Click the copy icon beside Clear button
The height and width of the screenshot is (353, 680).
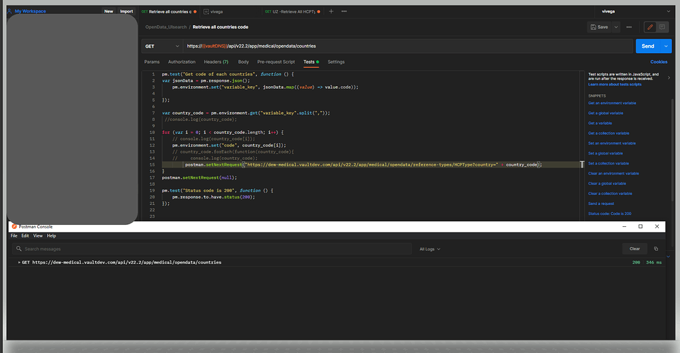(656, 249)
